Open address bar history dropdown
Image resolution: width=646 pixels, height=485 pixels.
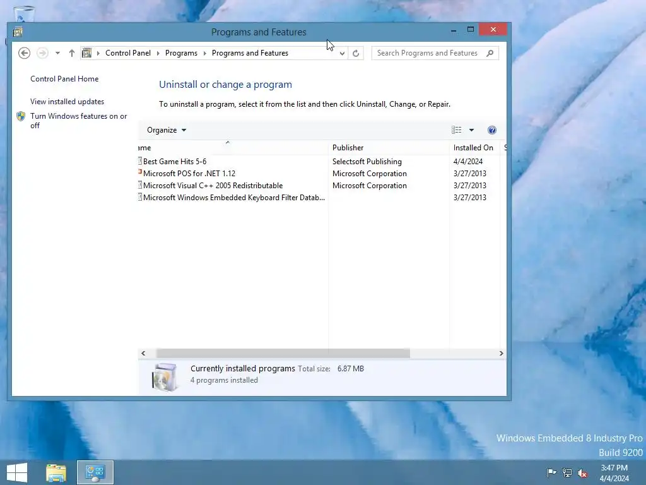342,54
